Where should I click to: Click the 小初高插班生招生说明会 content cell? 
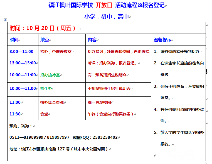109,89
